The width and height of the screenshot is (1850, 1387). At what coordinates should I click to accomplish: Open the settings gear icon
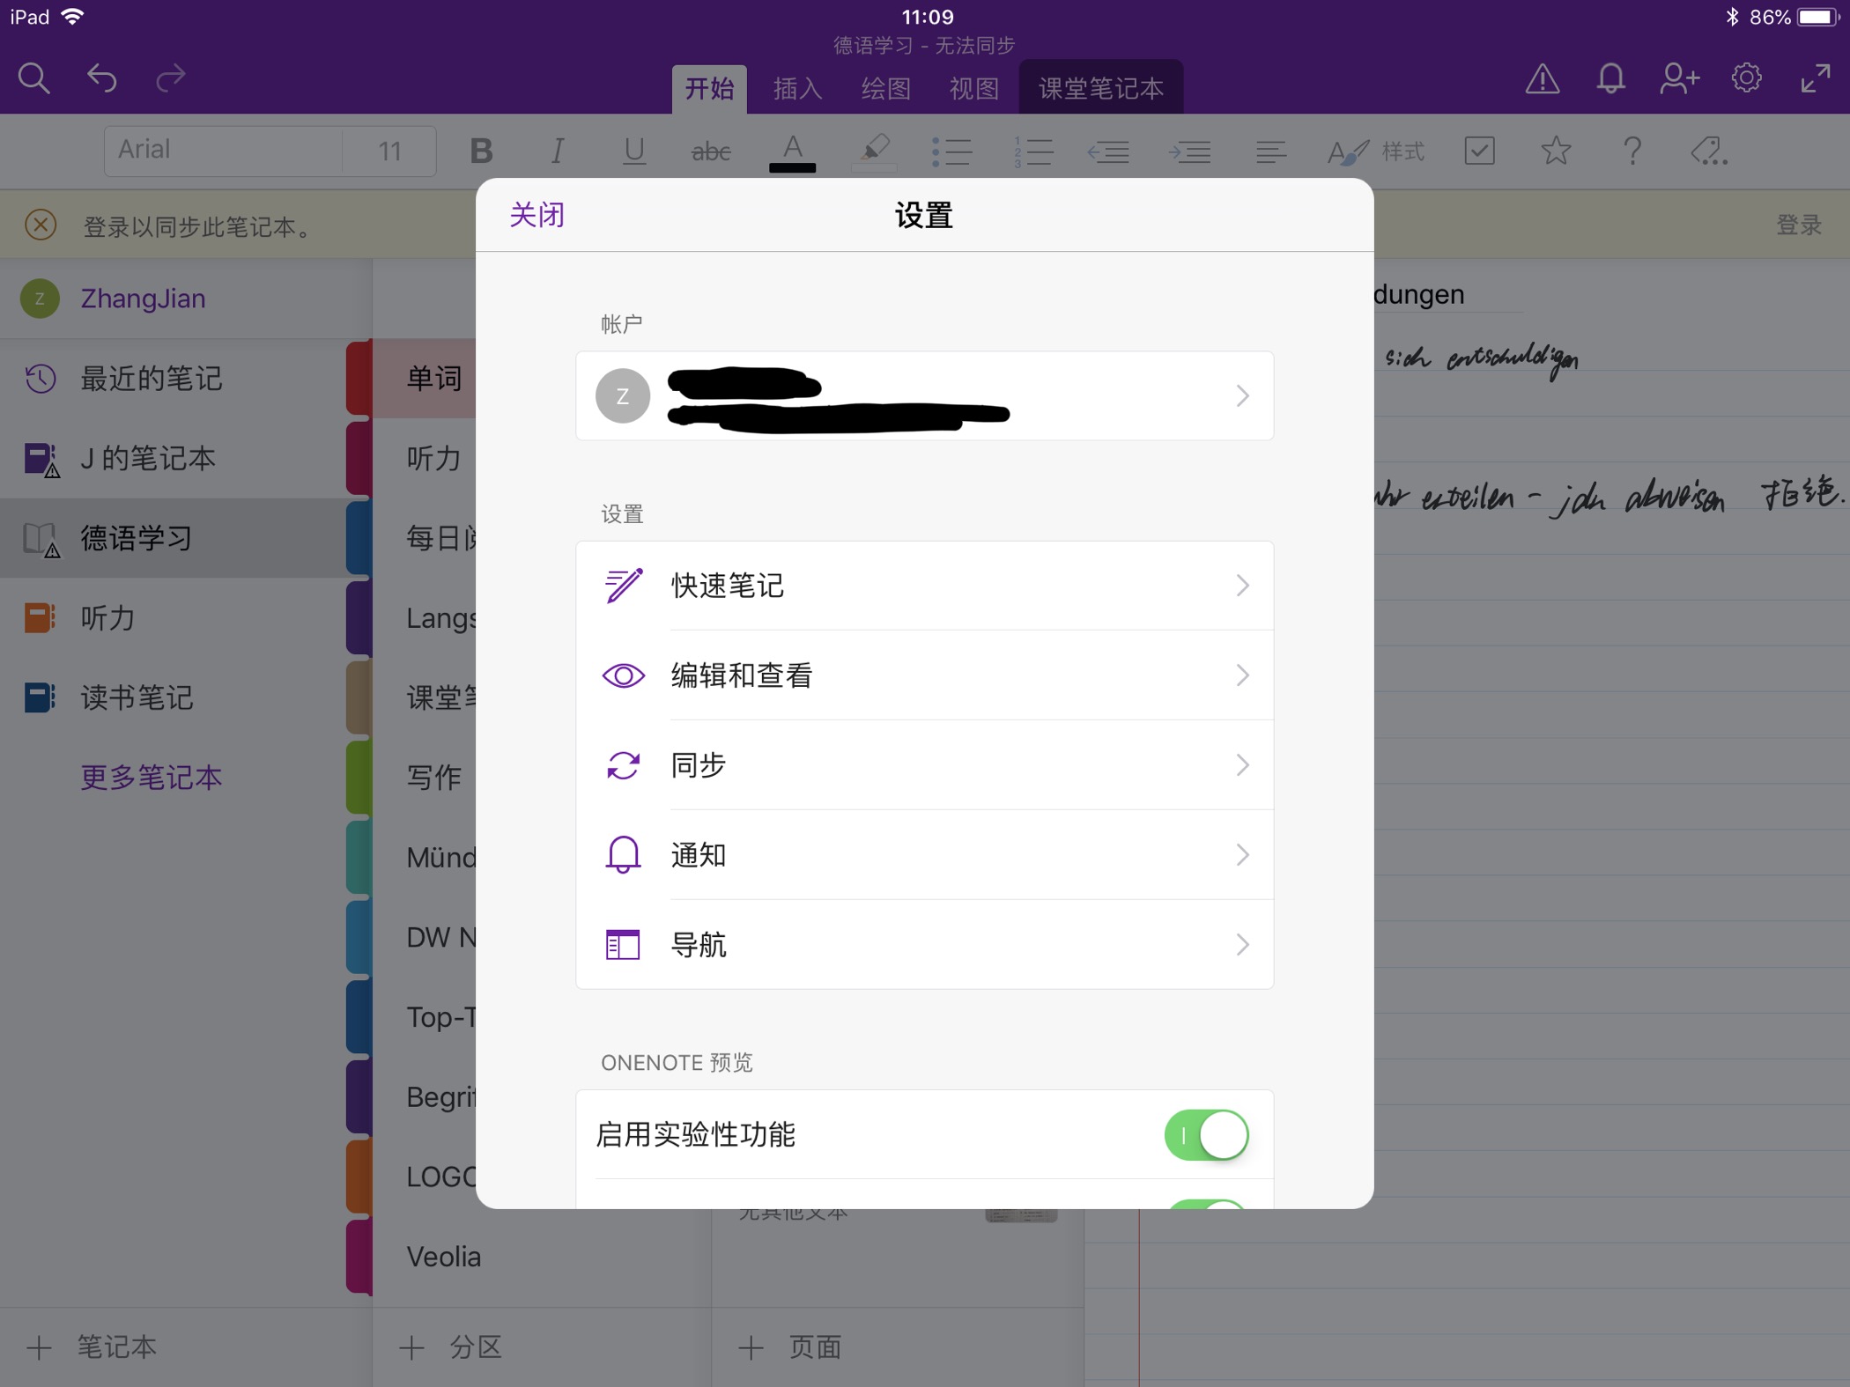[x=1746, y=78]
